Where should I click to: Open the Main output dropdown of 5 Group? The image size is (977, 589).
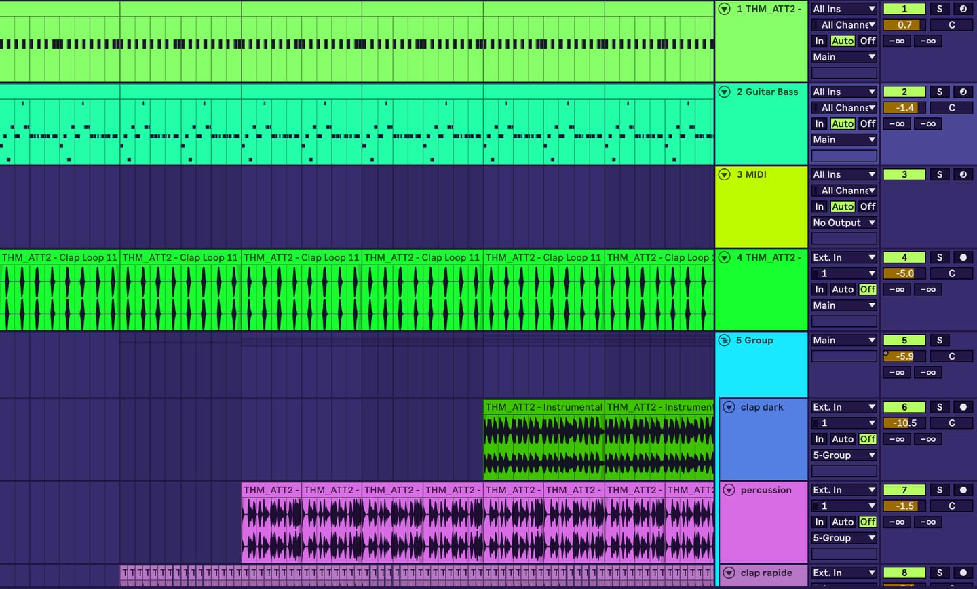pyautogui.click(x=844, y=340)
